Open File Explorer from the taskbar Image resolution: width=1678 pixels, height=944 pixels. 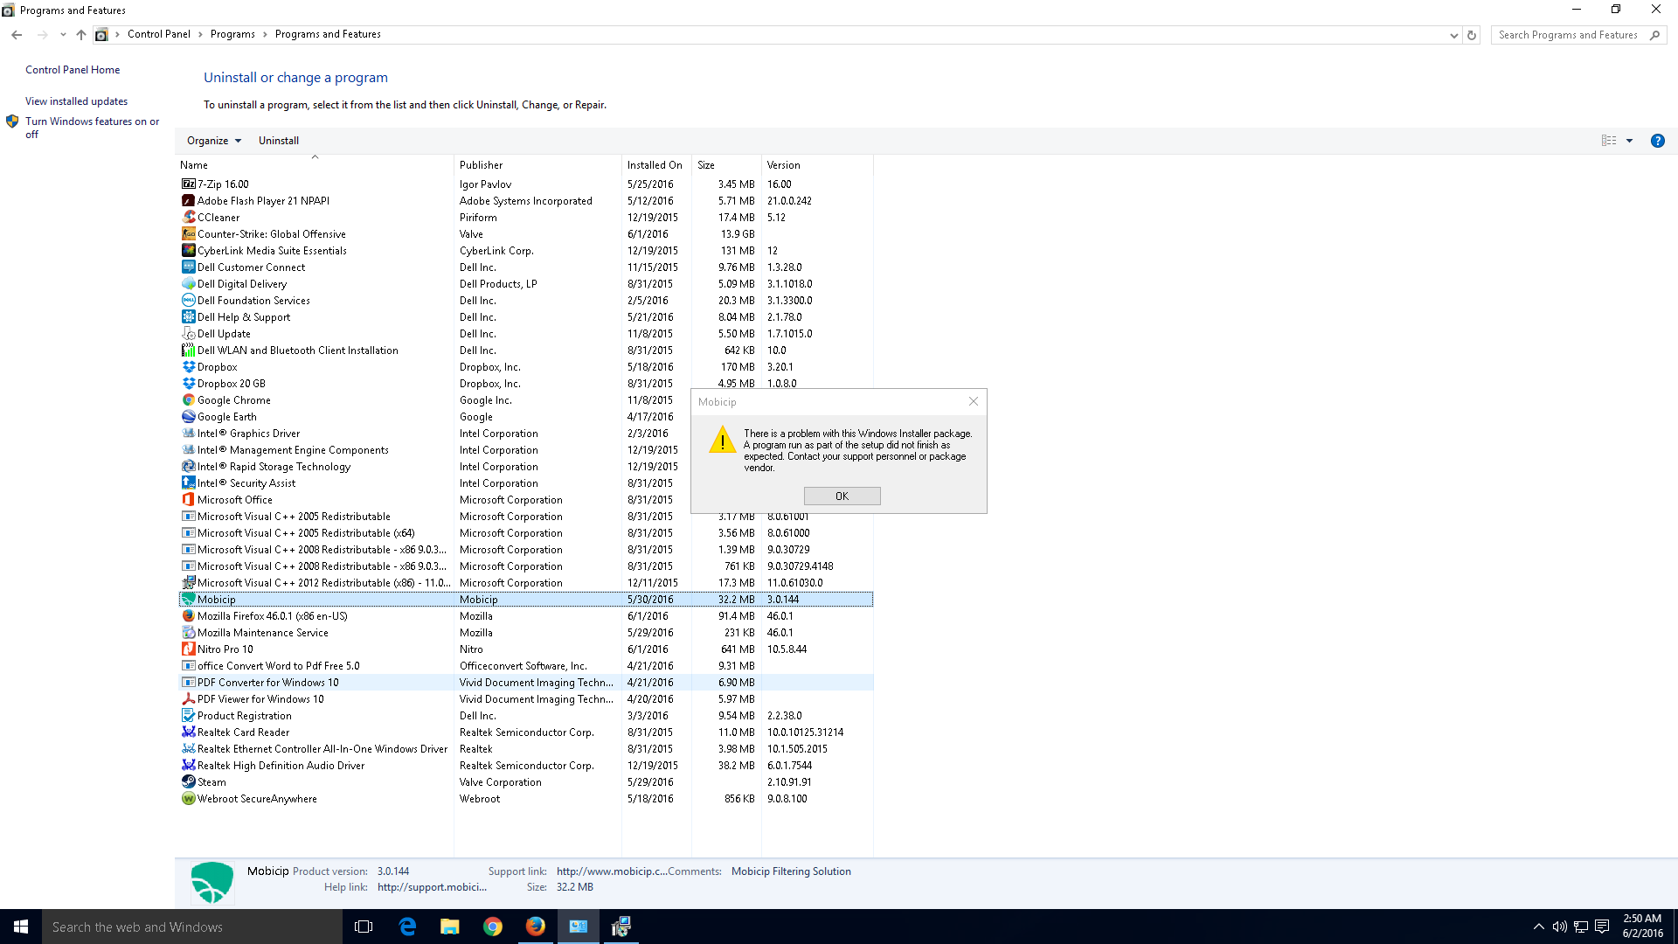coord(450,927)
